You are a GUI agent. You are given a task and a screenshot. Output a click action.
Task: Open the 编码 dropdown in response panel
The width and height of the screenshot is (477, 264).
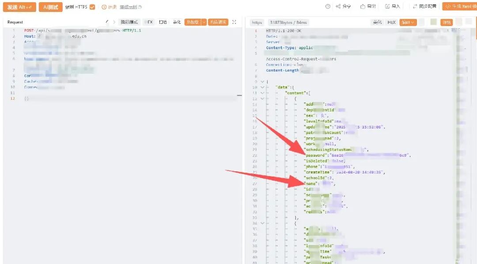click(408, 22)
